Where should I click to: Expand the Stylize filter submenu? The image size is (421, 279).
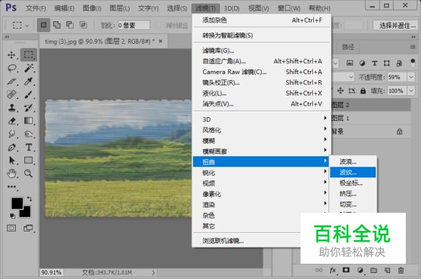pos(262,130)
